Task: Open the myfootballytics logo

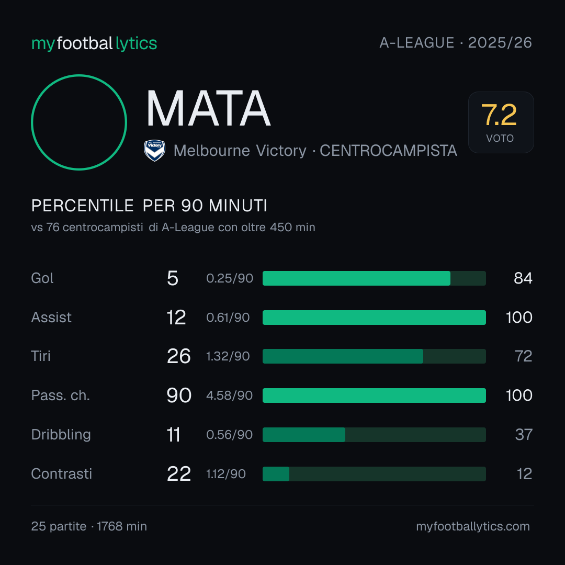Action: coord(94,43)
